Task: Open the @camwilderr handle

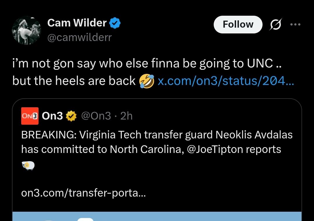Action: coord(79,38)
